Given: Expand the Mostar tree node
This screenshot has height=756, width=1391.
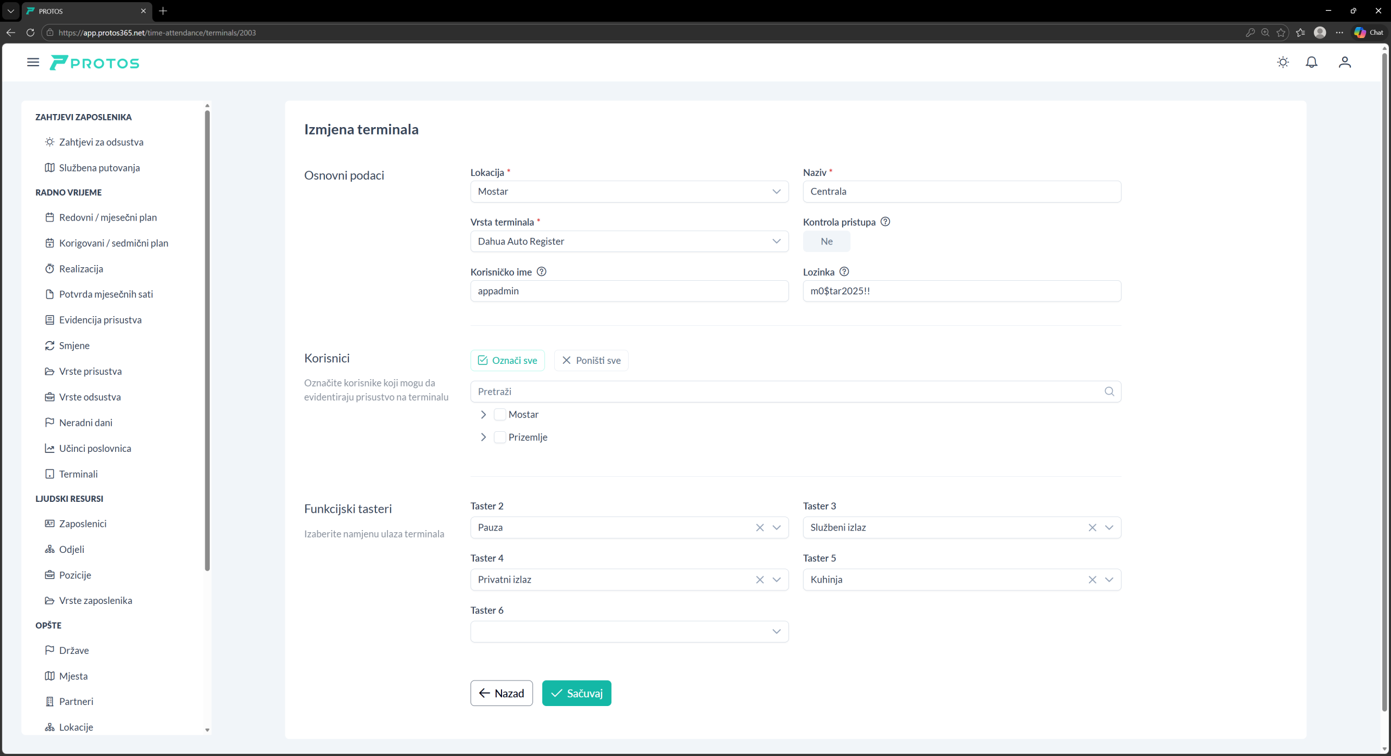Looking at the screenshot, I should point(483,414).
